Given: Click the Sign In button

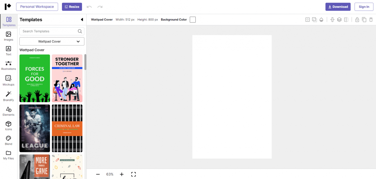Looking at the screenshot, I should tap(364, 7).
